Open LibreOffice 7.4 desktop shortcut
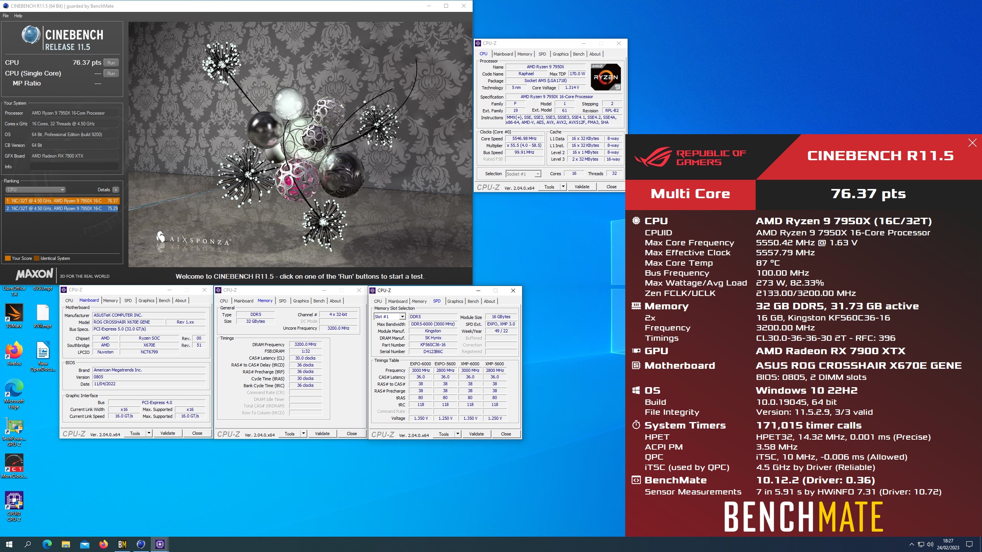 click(14, 291)
